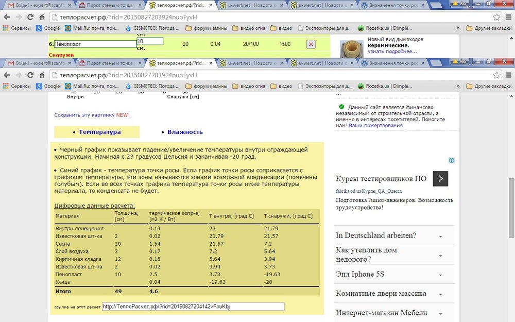Viewport: 515px width, 322px height.
Task: Click the Пенопласт material name field
Action: tap(95, 44)
